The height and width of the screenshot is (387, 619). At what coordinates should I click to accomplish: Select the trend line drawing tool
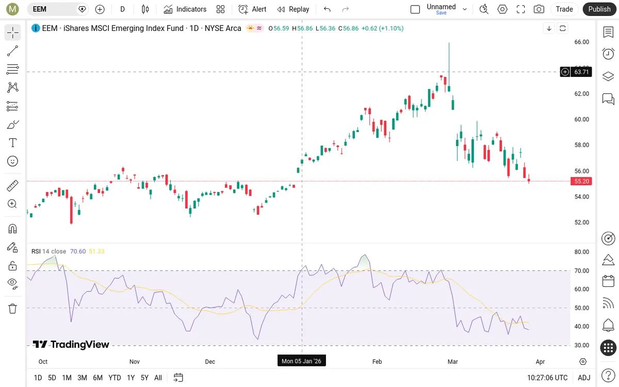click(x=13, y=51)
